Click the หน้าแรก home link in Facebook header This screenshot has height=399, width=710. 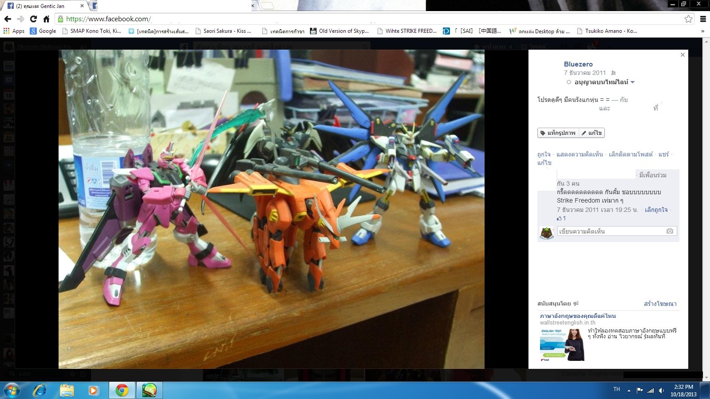494,47
